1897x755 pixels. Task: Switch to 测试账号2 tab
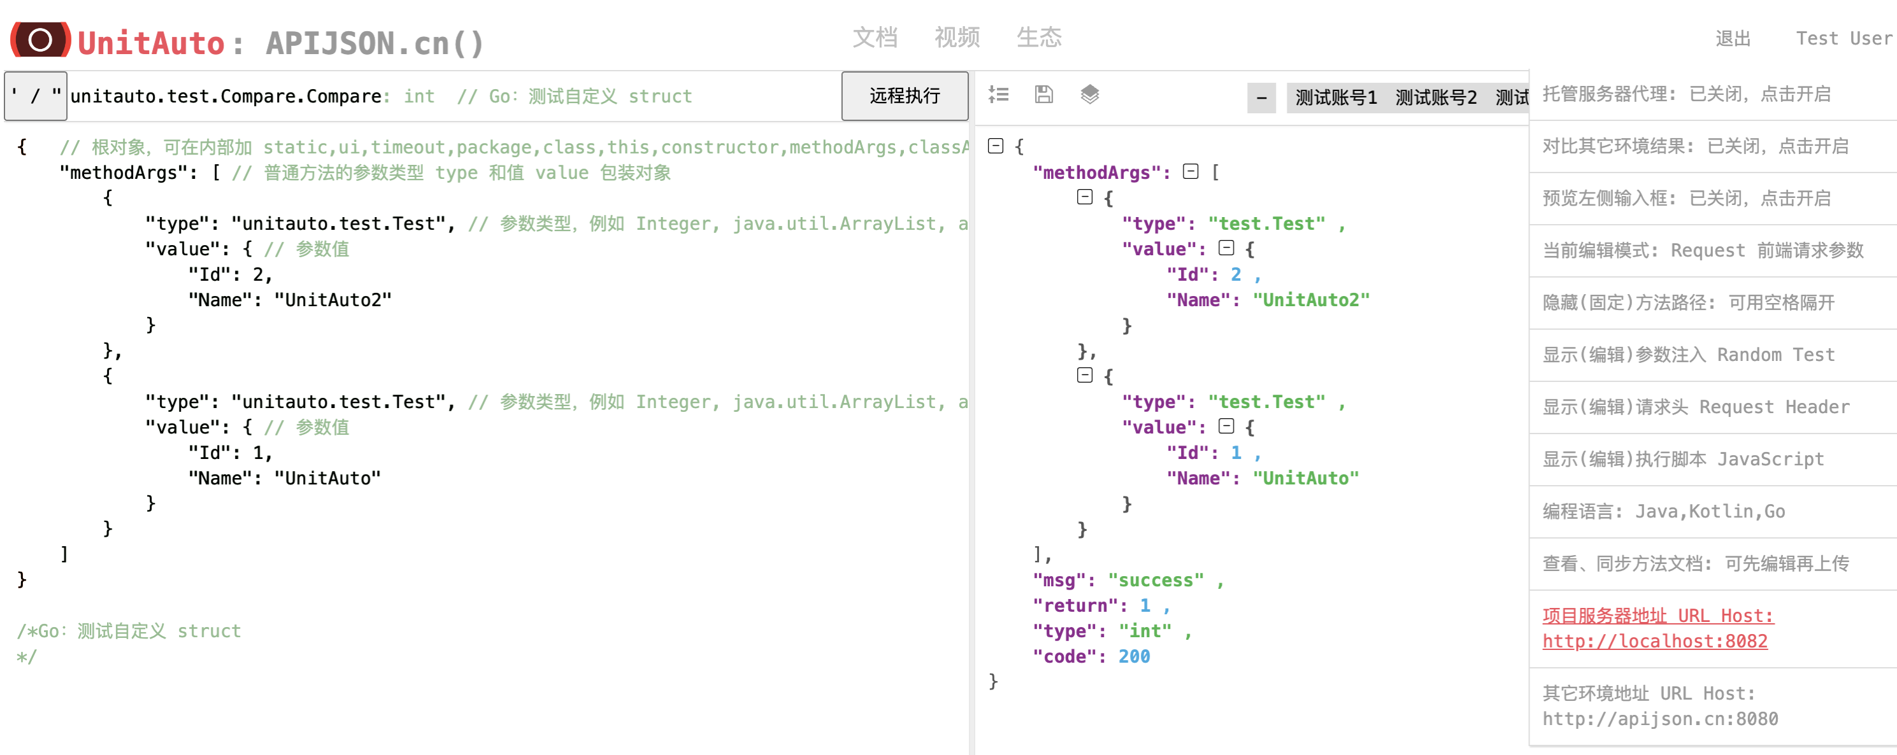pyautogui.click(x=1436, y=97)
